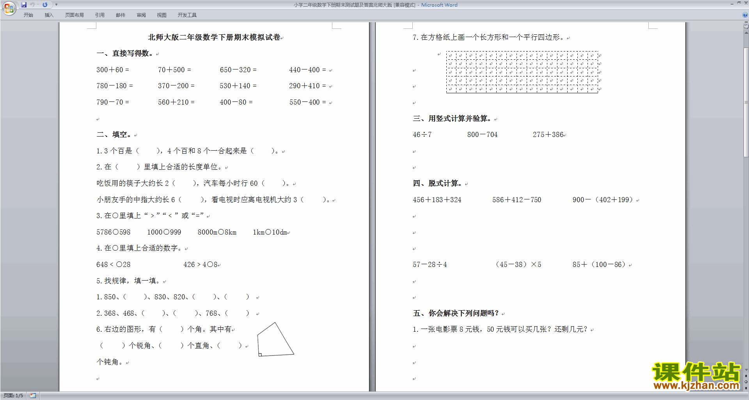The image size is (749, 400).
Task: Open the 开发工具 ribbon tab
Action: pos(187,15)
